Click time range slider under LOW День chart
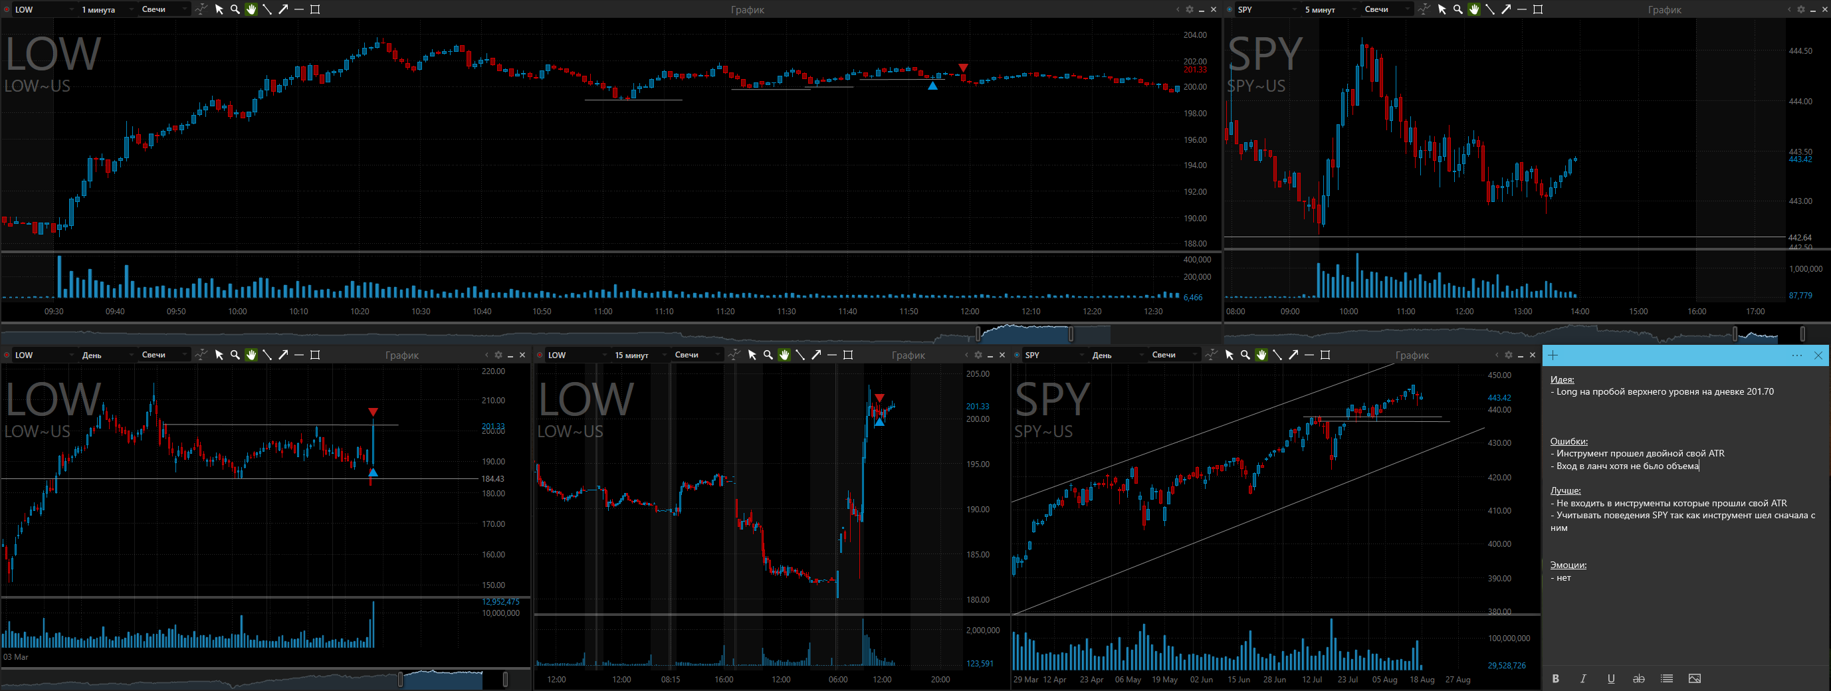Image resolution: width=1831 pixels, height=691 pixels. pyautogui.click(x=453, y=679)
